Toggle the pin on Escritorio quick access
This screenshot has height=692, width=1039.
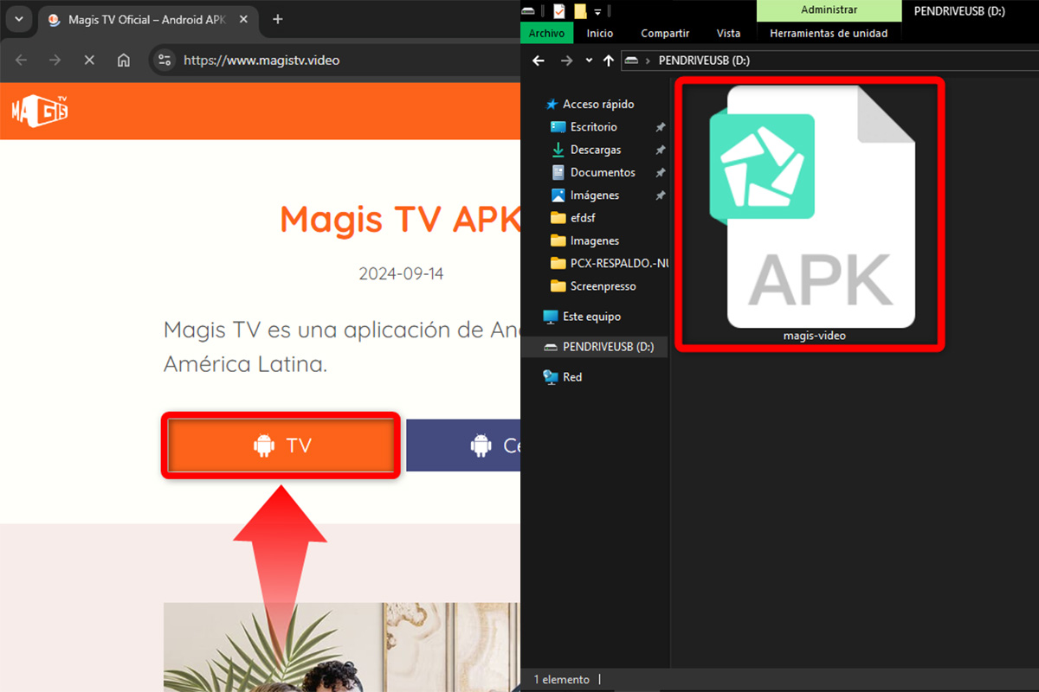click(x=659, y=127)
